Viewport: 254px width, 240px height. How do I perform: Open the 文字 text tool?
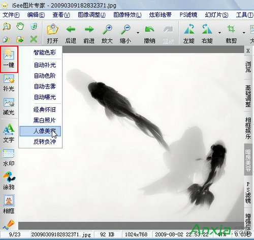tap(9, 133)
